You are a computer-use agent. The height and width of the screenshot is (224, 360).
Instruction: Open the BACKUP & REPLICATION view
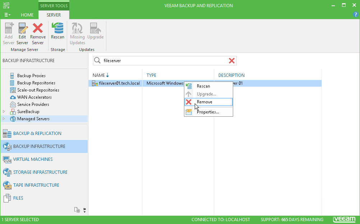tap(44, 133)
